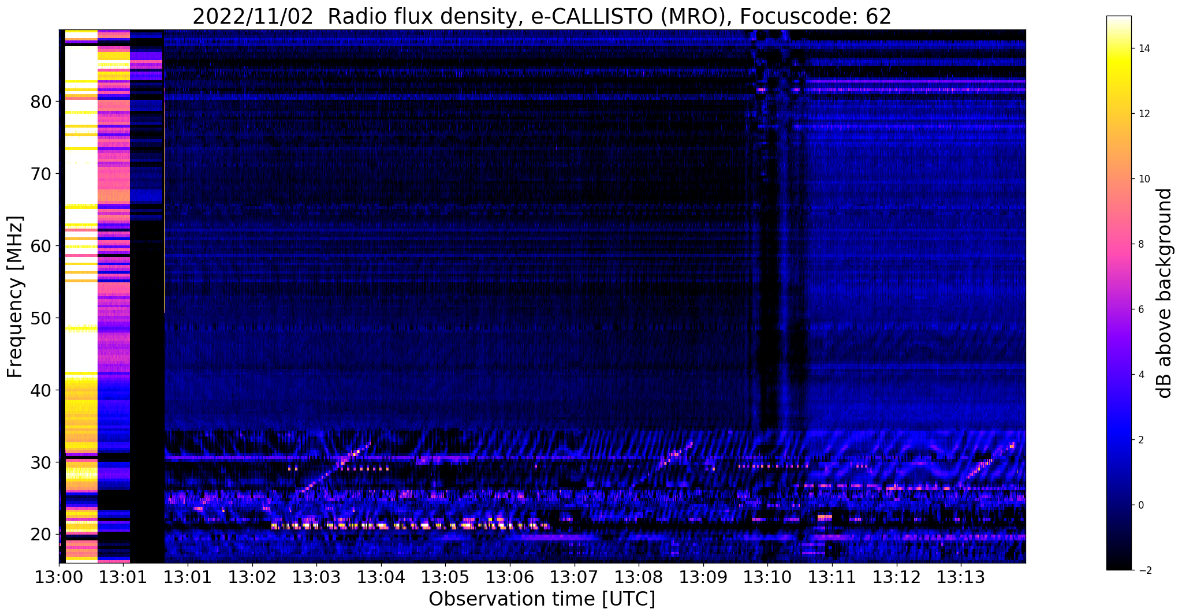Click the colorbar tick label 12

1144,114
